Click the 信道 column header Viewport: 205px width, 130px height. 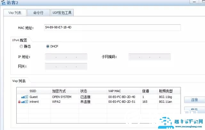pos(149,91)
